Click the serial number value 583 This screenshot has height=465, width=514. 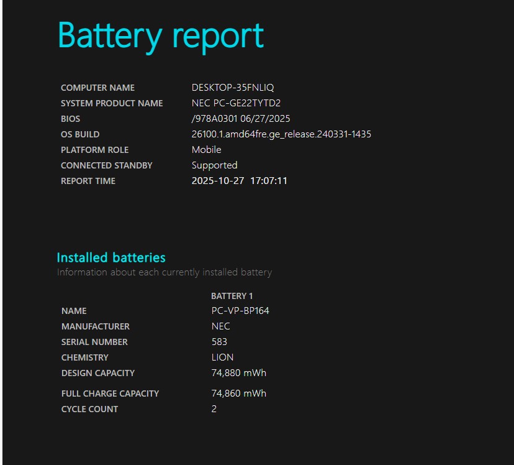(x=219, y=342)
